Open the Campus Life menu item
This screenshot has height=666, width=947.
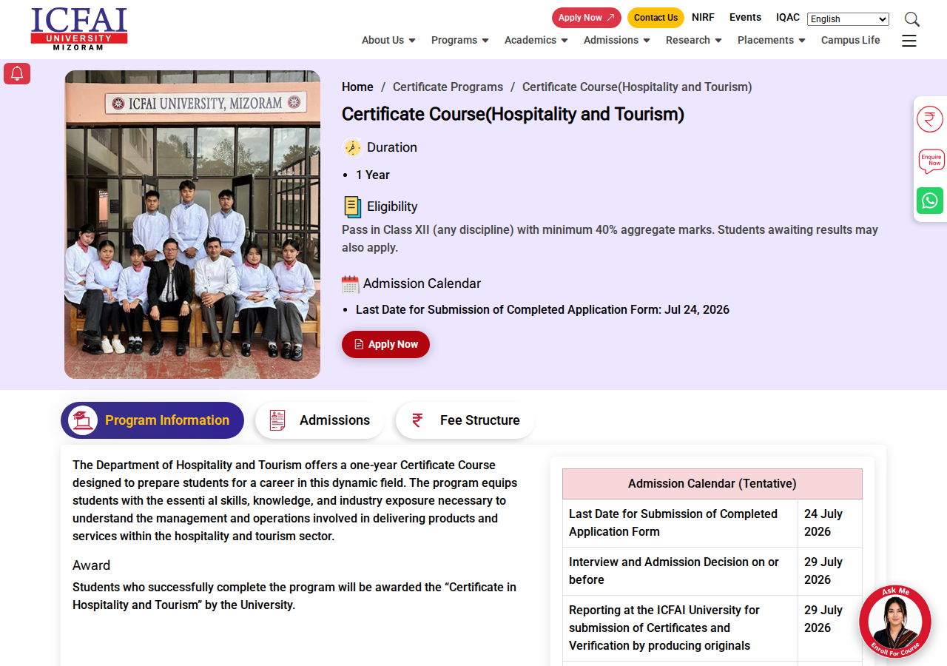point(851,40)
